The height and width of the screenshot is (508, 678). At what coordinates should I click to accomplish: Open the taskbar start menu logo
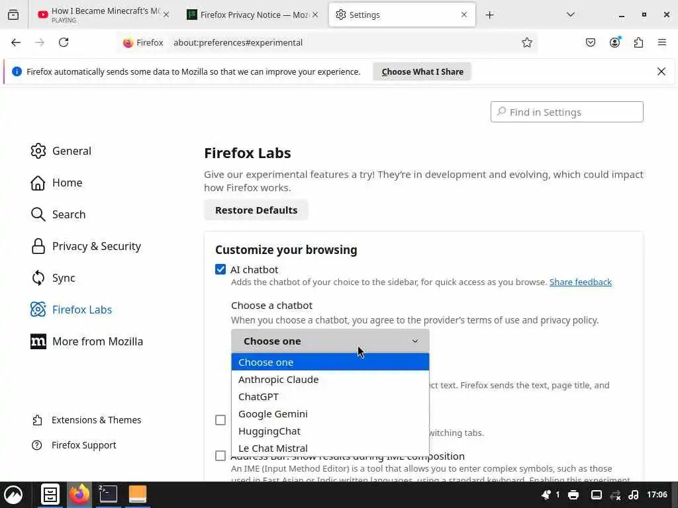click(13, 495)
